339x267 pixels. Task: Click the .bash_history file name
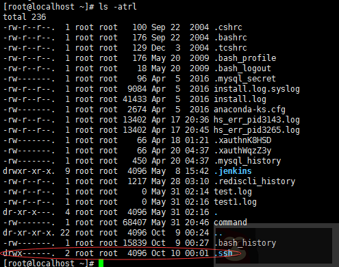point(245,243)
